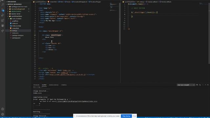The height and width of the screenshot is (118, 210).
Task: Click the right editor vertical scrollbar
Action: point(209,33)
